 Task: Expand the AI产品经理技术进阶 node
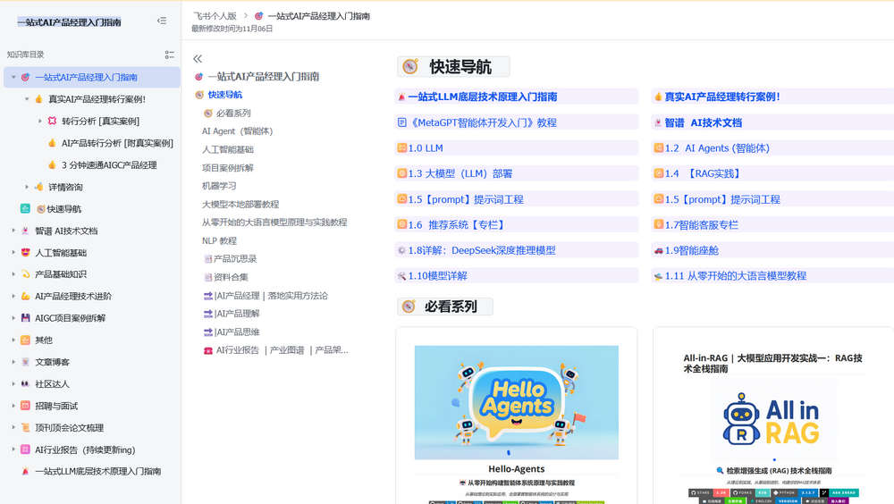13,297
